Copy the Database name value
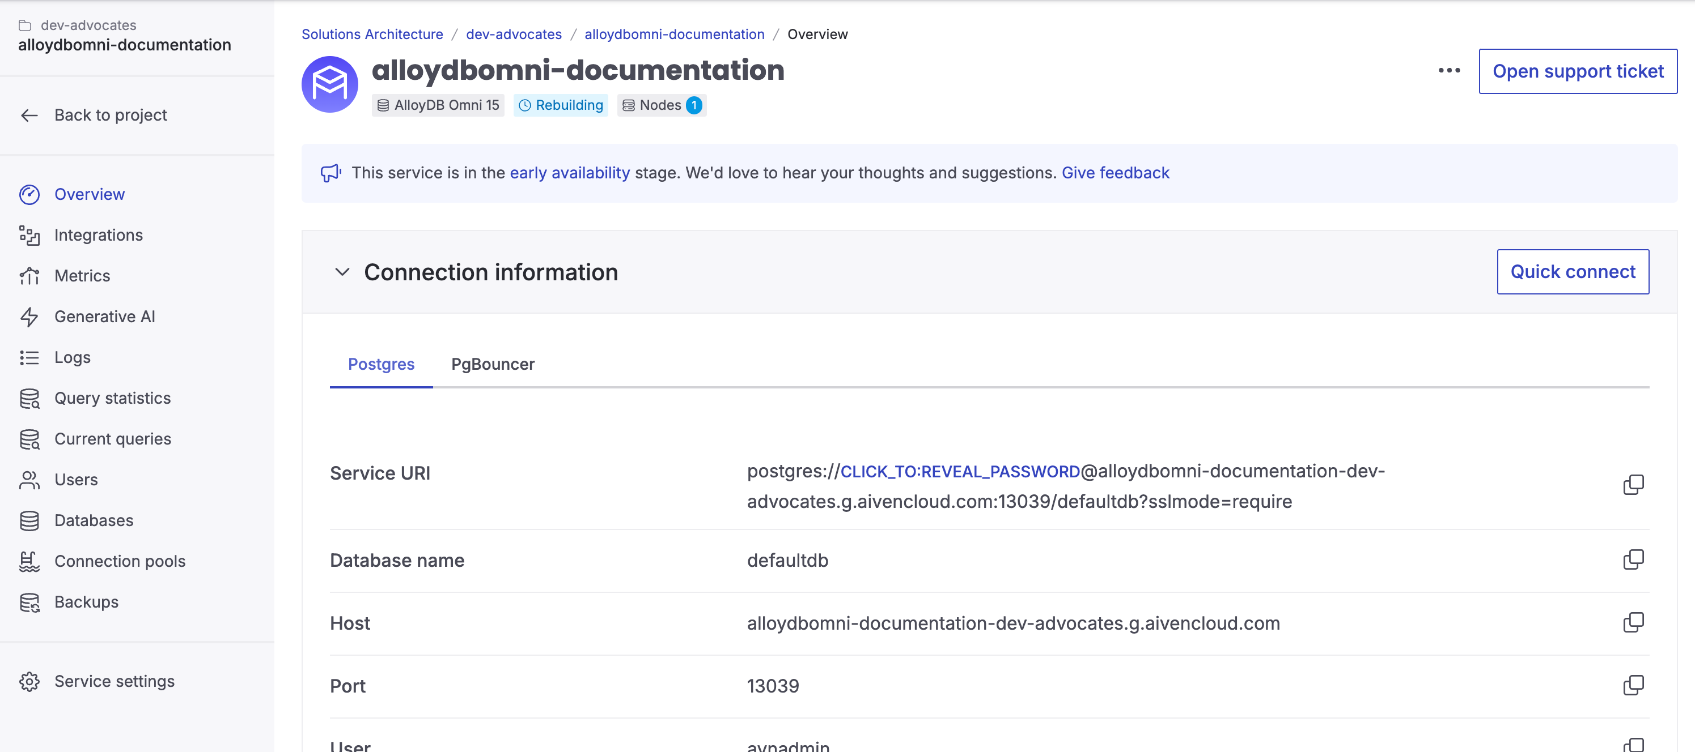 pos(1633,560)
